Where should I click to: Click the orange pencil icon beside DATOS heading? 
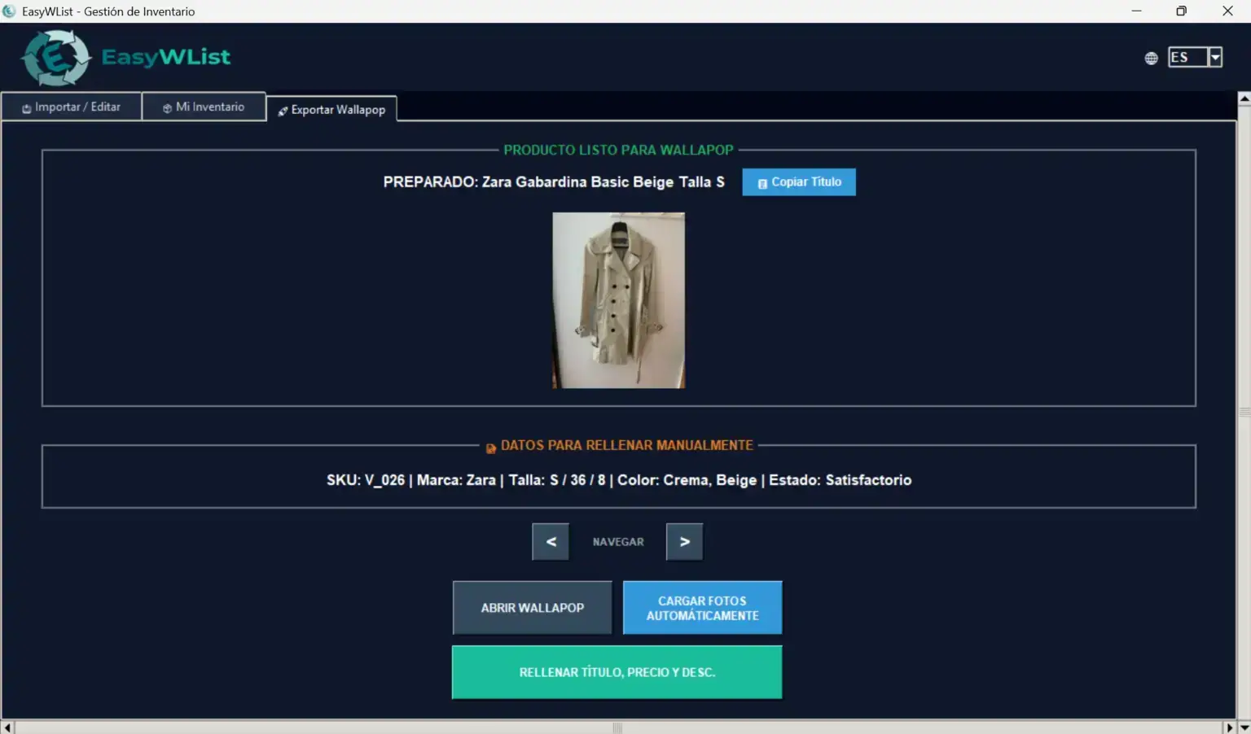tap(490, 447)
